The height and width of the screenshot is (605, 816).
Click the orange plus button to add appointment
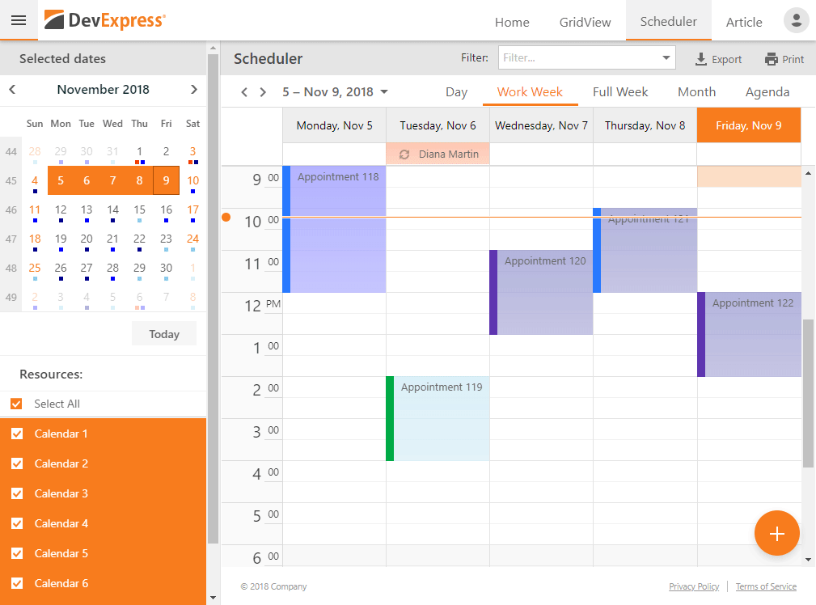pyautogui.click(x=776, y=533)
